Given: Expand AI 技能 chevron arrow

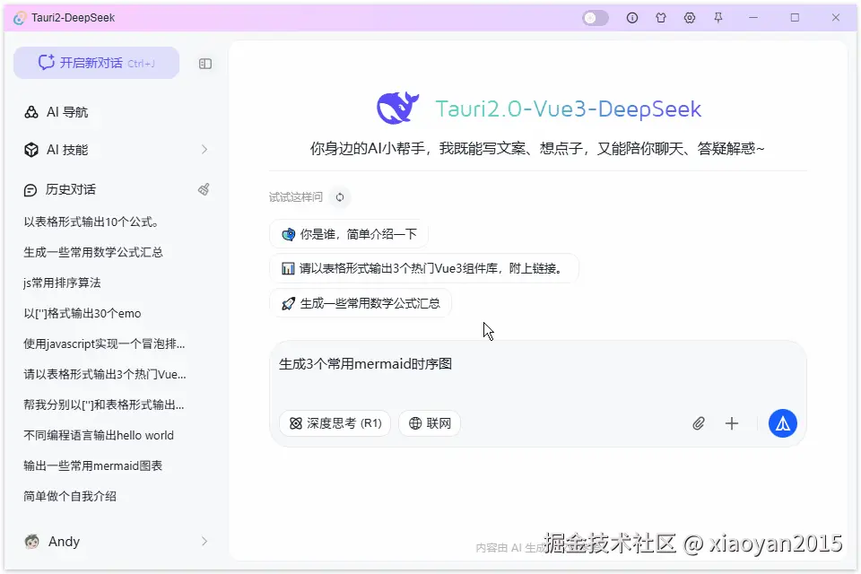Looking at the screenshot, I should [x=204, y=150].
